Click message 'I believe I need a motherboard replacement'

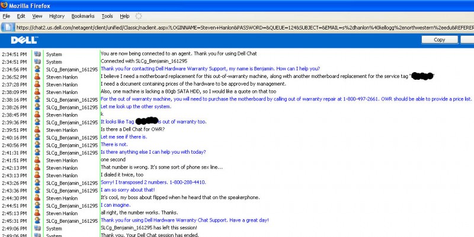(267, 76)
